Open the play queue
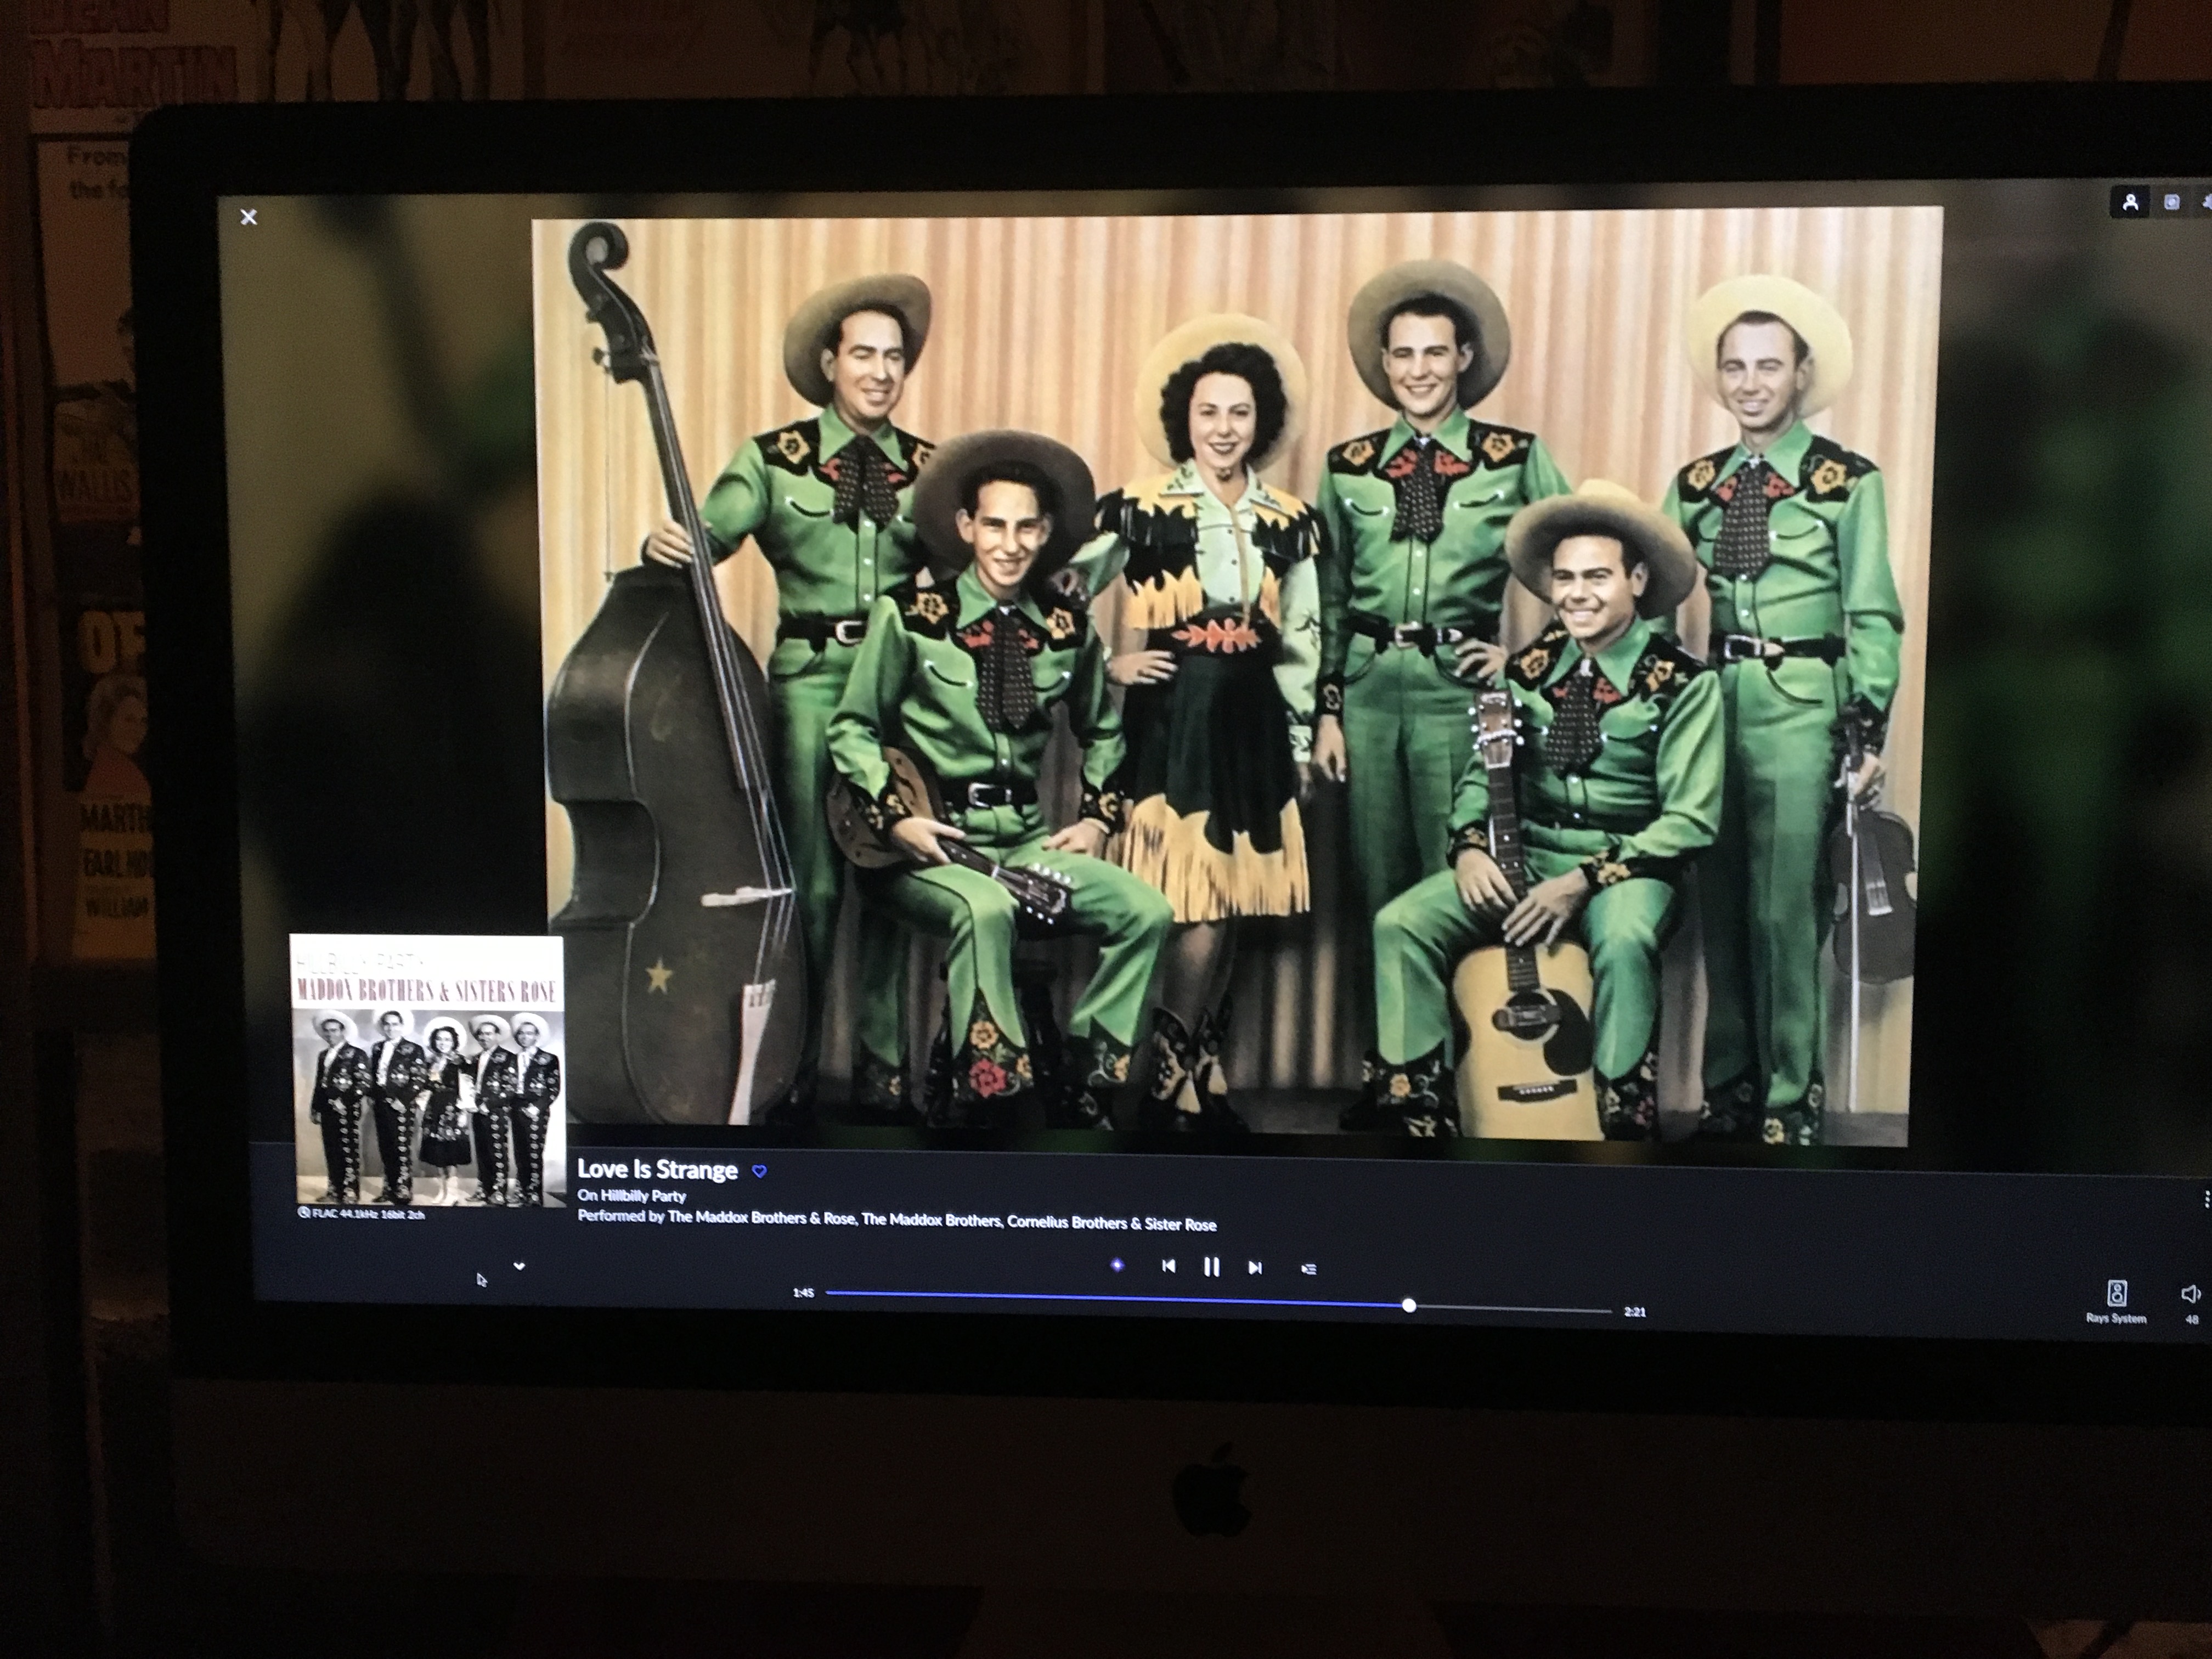 coord(1308,1269)
